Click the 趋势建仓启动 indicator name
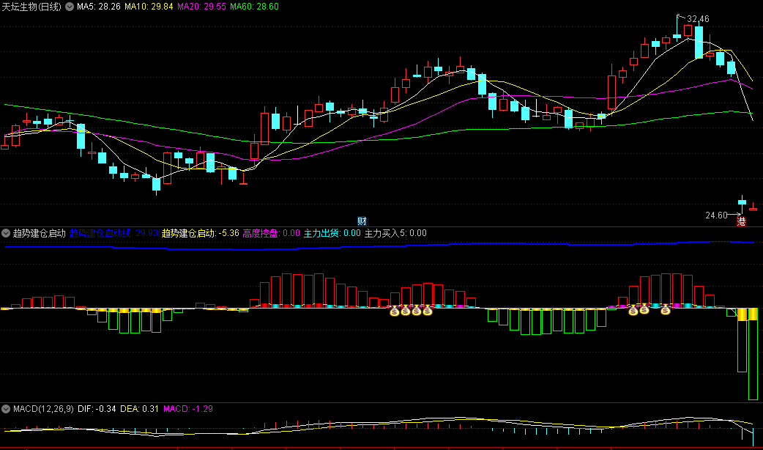Image resolution: width=763 pixels, height=450 pixels. click(x=40, y=233)
